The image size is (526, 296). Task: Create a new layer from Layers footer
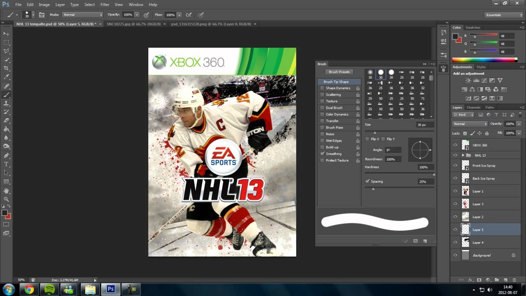tap(505, 280)
